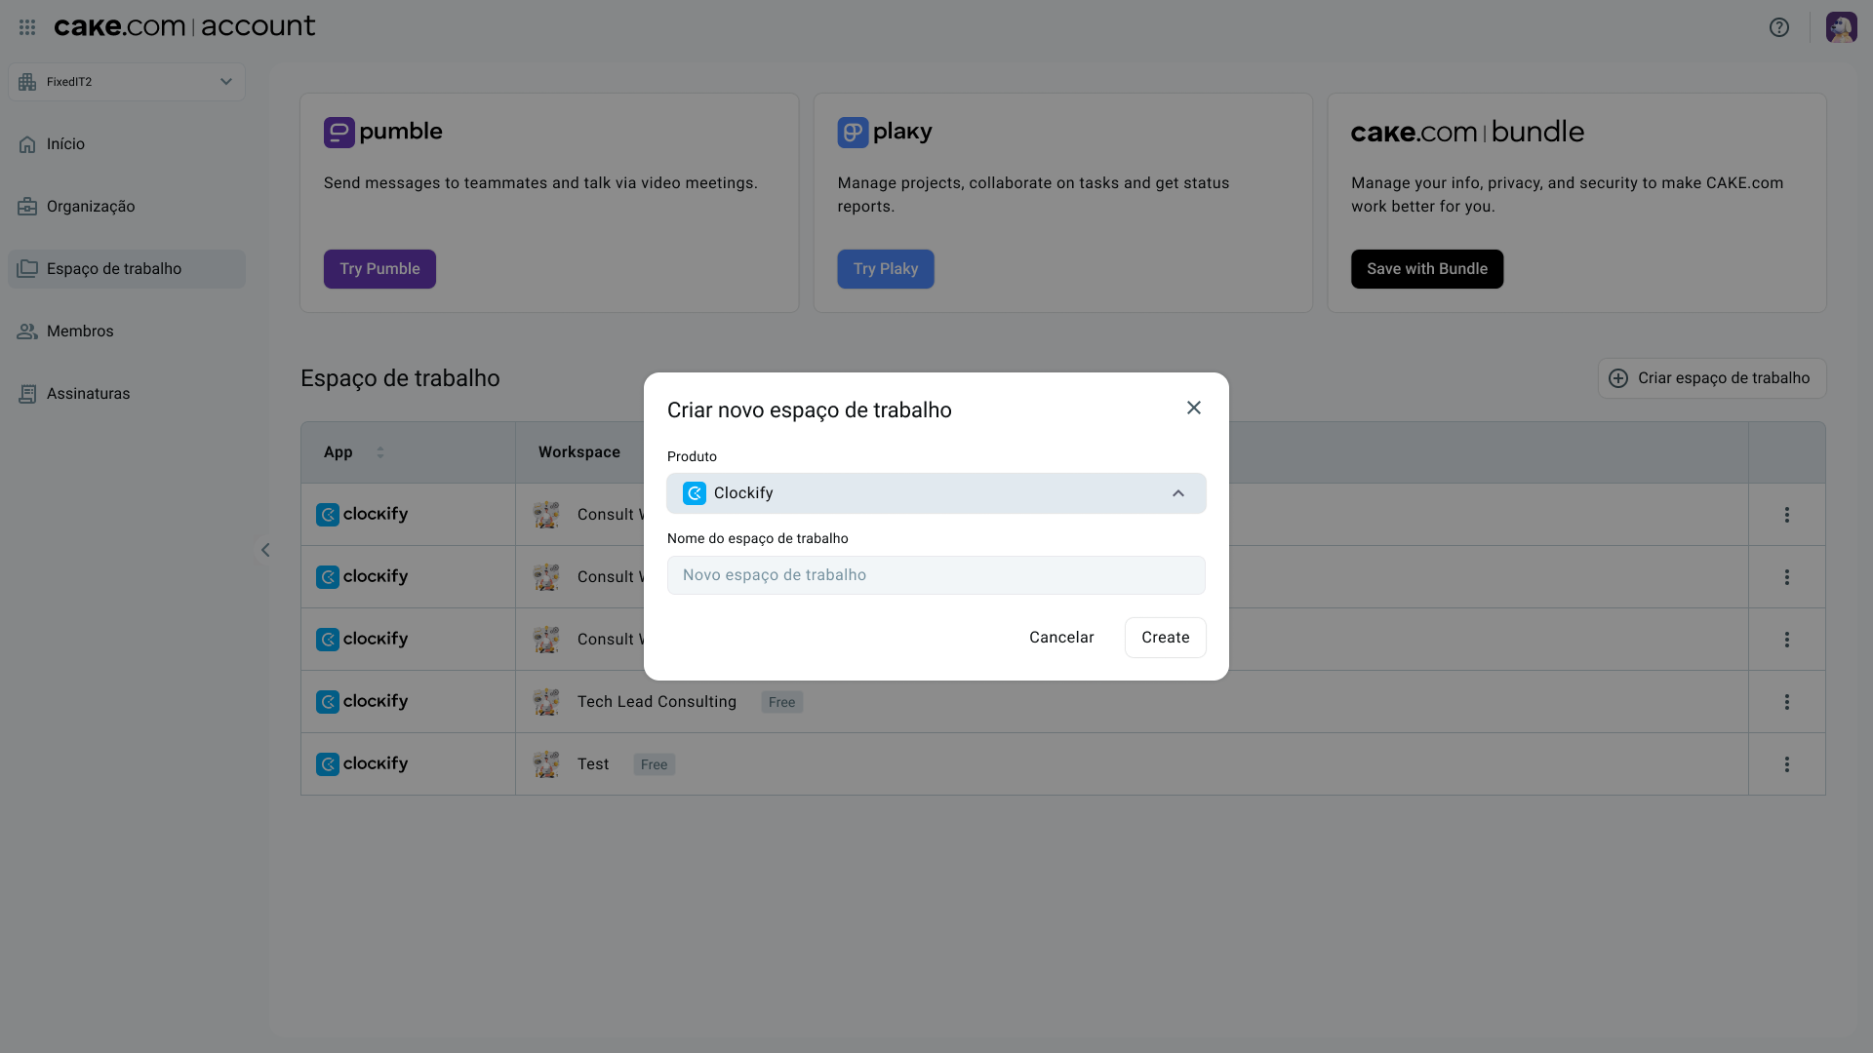Open options menu for Tech Lead Consulting row

(1786, 702)
